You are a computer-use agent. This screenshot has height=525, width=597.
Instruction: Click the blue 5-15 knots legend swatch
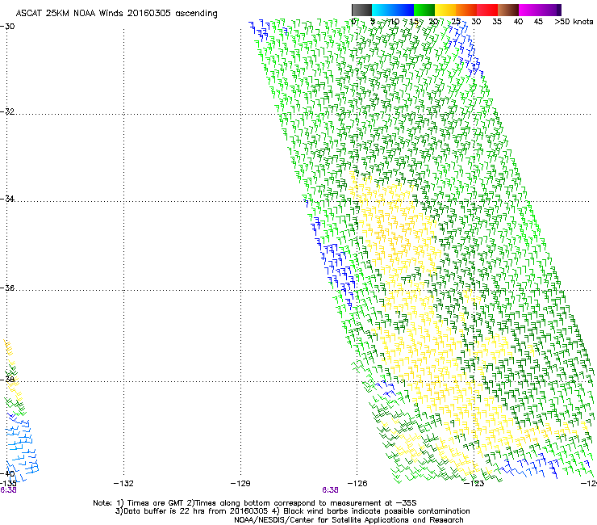tap(393, 10)
